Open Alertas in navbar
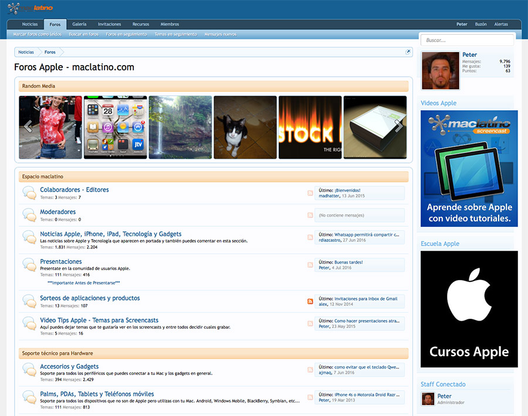The width and height of the screenshot is (528, 416). 501,24
